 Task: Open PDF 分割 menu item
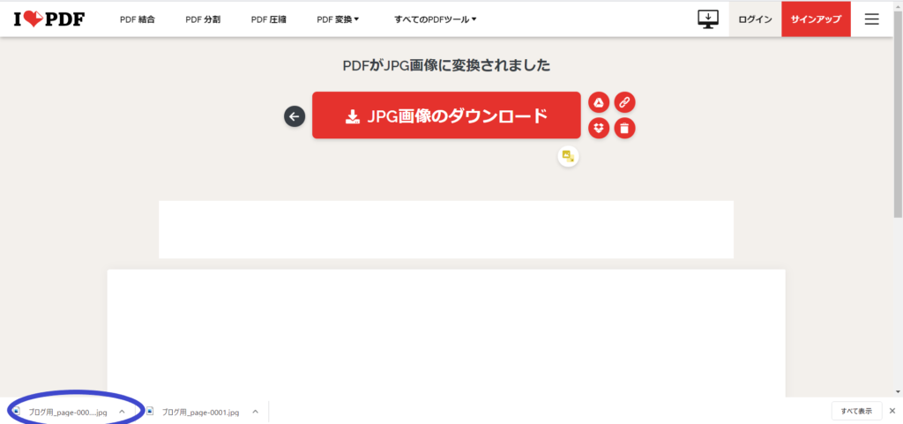pos(203,19)
